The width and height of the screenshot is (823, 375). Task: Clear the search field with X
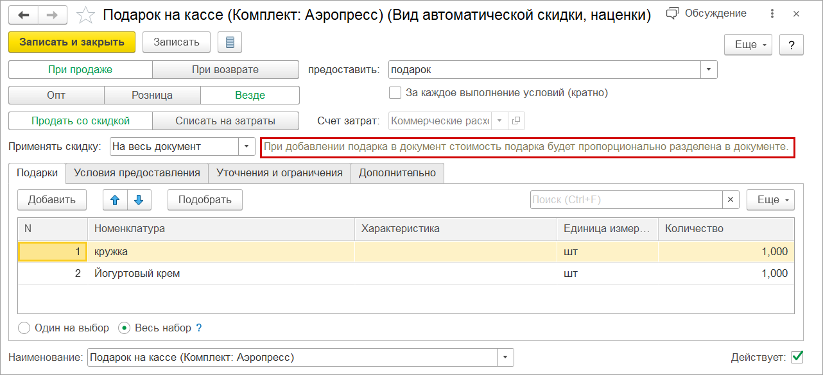pyautogui.click(x=731, y=200)
